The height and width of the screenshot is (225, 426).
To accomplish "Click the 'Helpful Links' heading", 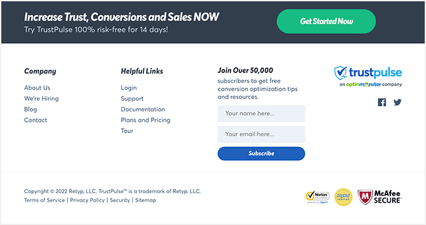I will [142, 71].
